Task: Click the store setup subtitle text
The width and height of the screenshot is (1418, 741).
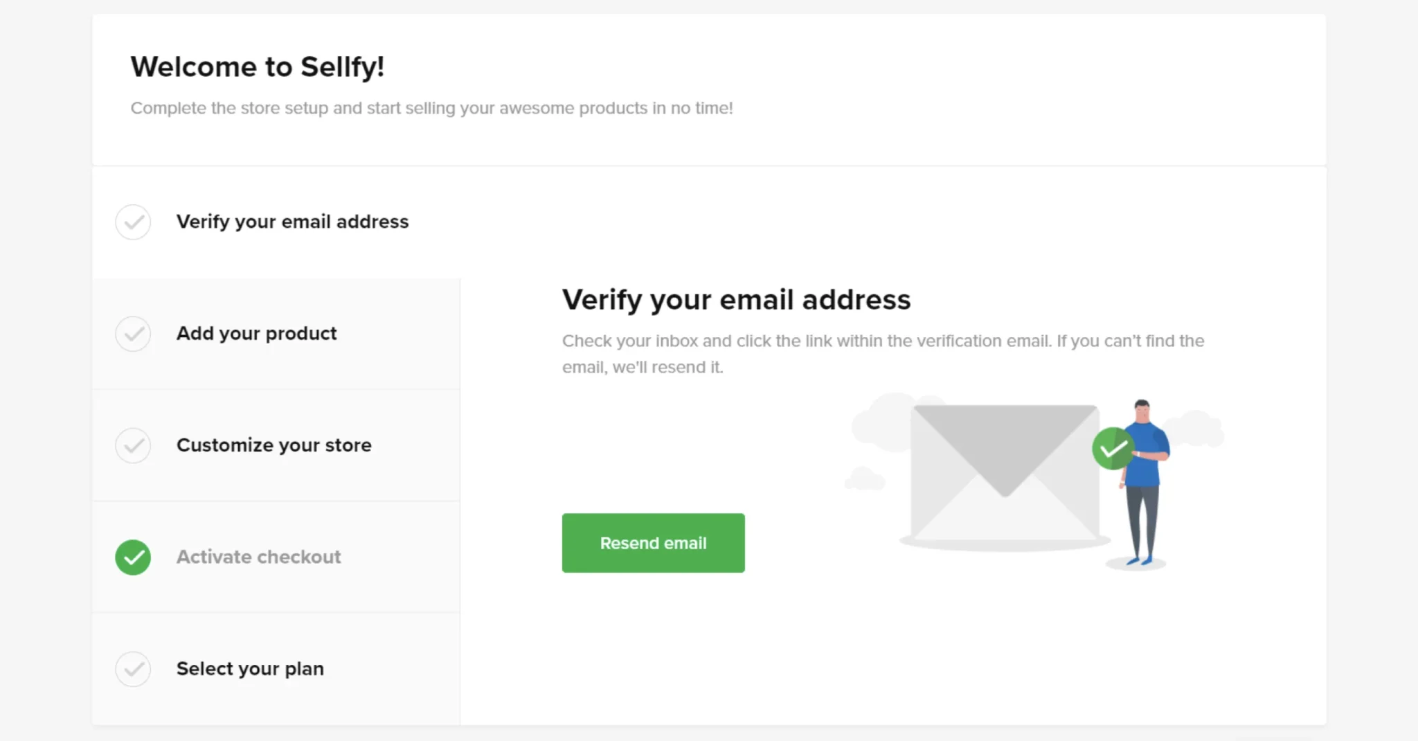Action: [x=431, y=109]
